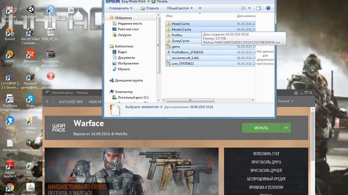
Task: Open the user account dropdown in Game Center
Action: pos(285,101)
